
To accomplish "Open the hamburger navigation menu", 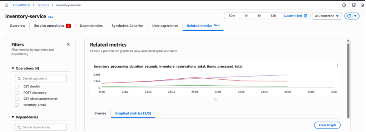I will click(6, 5).
